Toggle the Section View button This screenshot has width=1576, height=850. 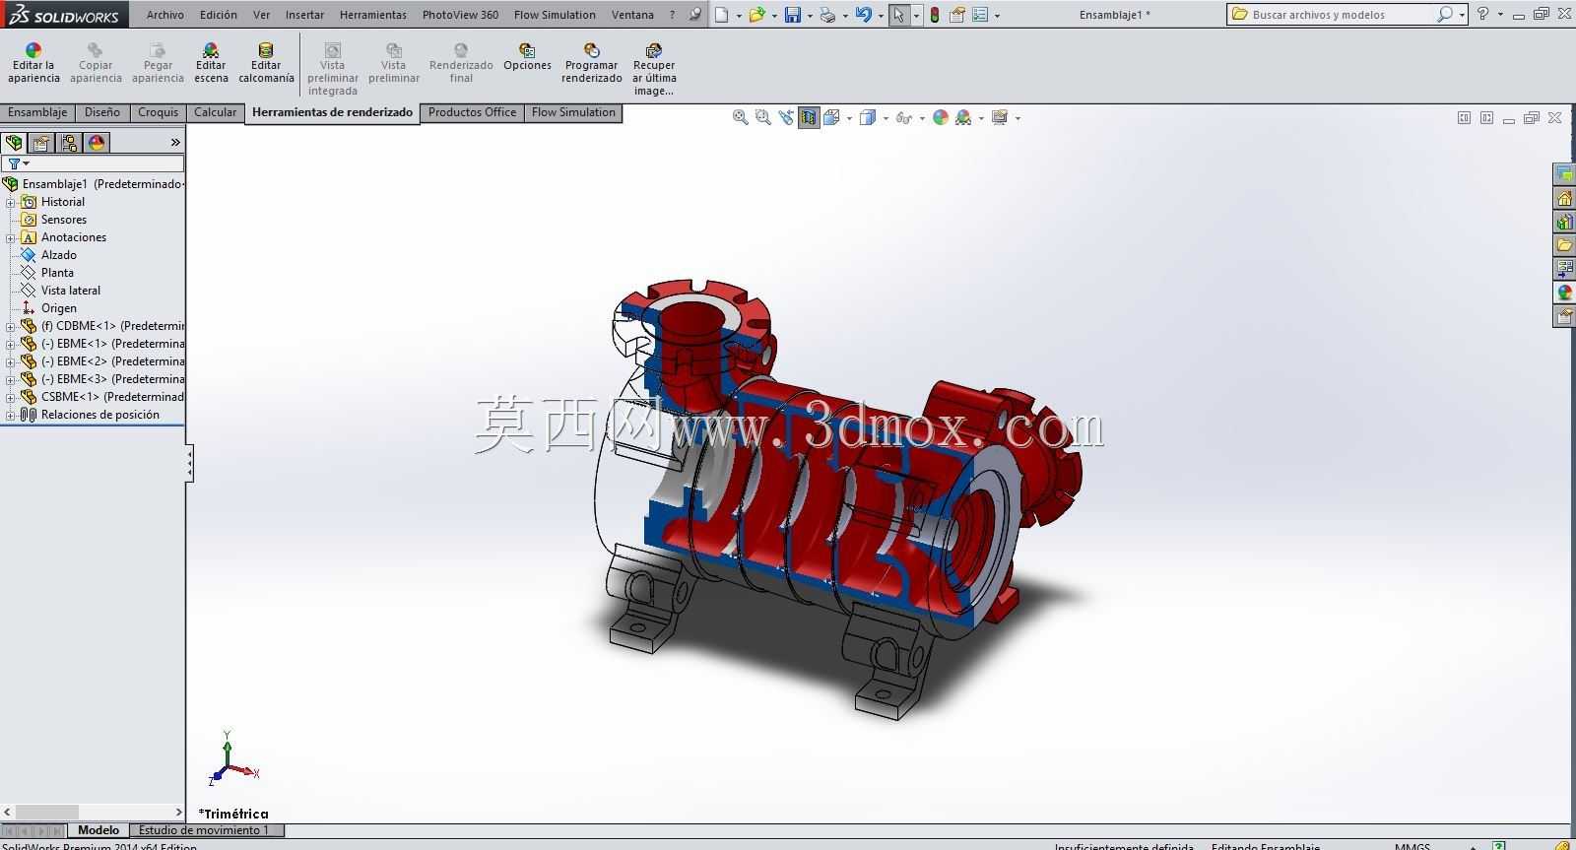click(x=809, y=117)
